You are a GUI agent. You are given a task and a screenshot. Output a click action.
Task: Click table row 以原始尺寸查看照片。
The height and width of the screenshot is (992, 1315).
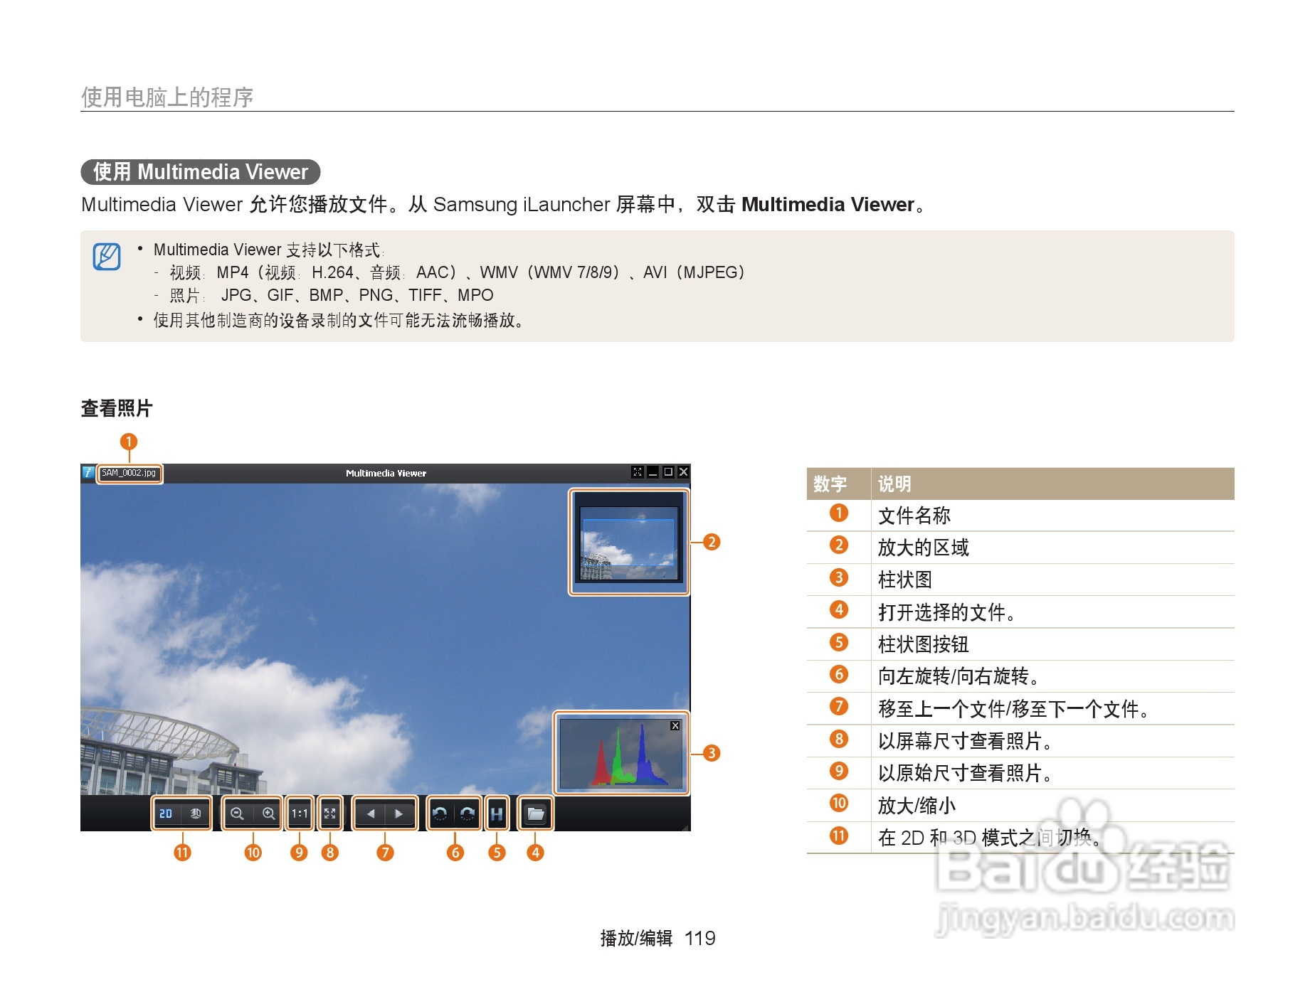1020,773
